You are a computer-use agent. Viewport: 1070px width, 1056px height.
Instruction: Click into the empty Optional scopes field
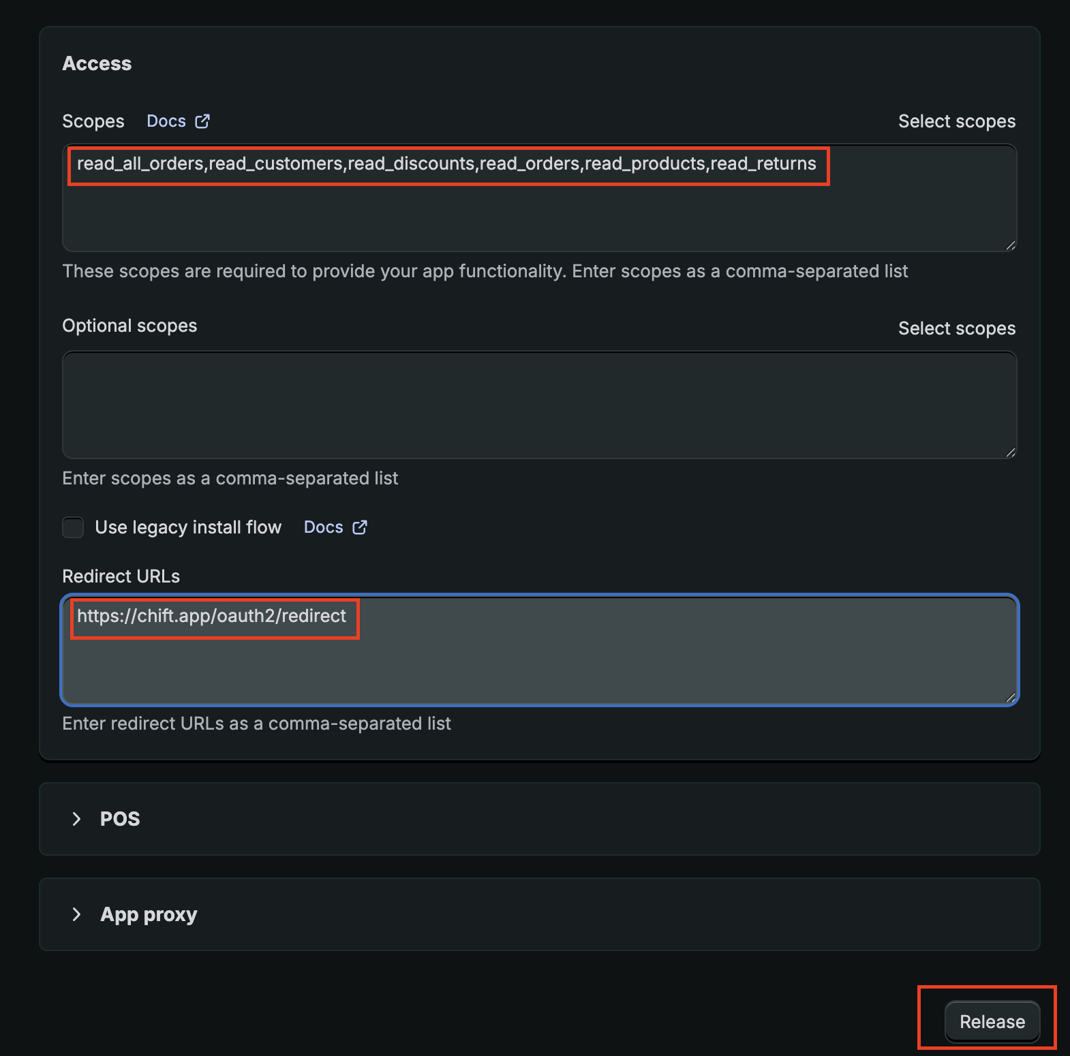538,405
